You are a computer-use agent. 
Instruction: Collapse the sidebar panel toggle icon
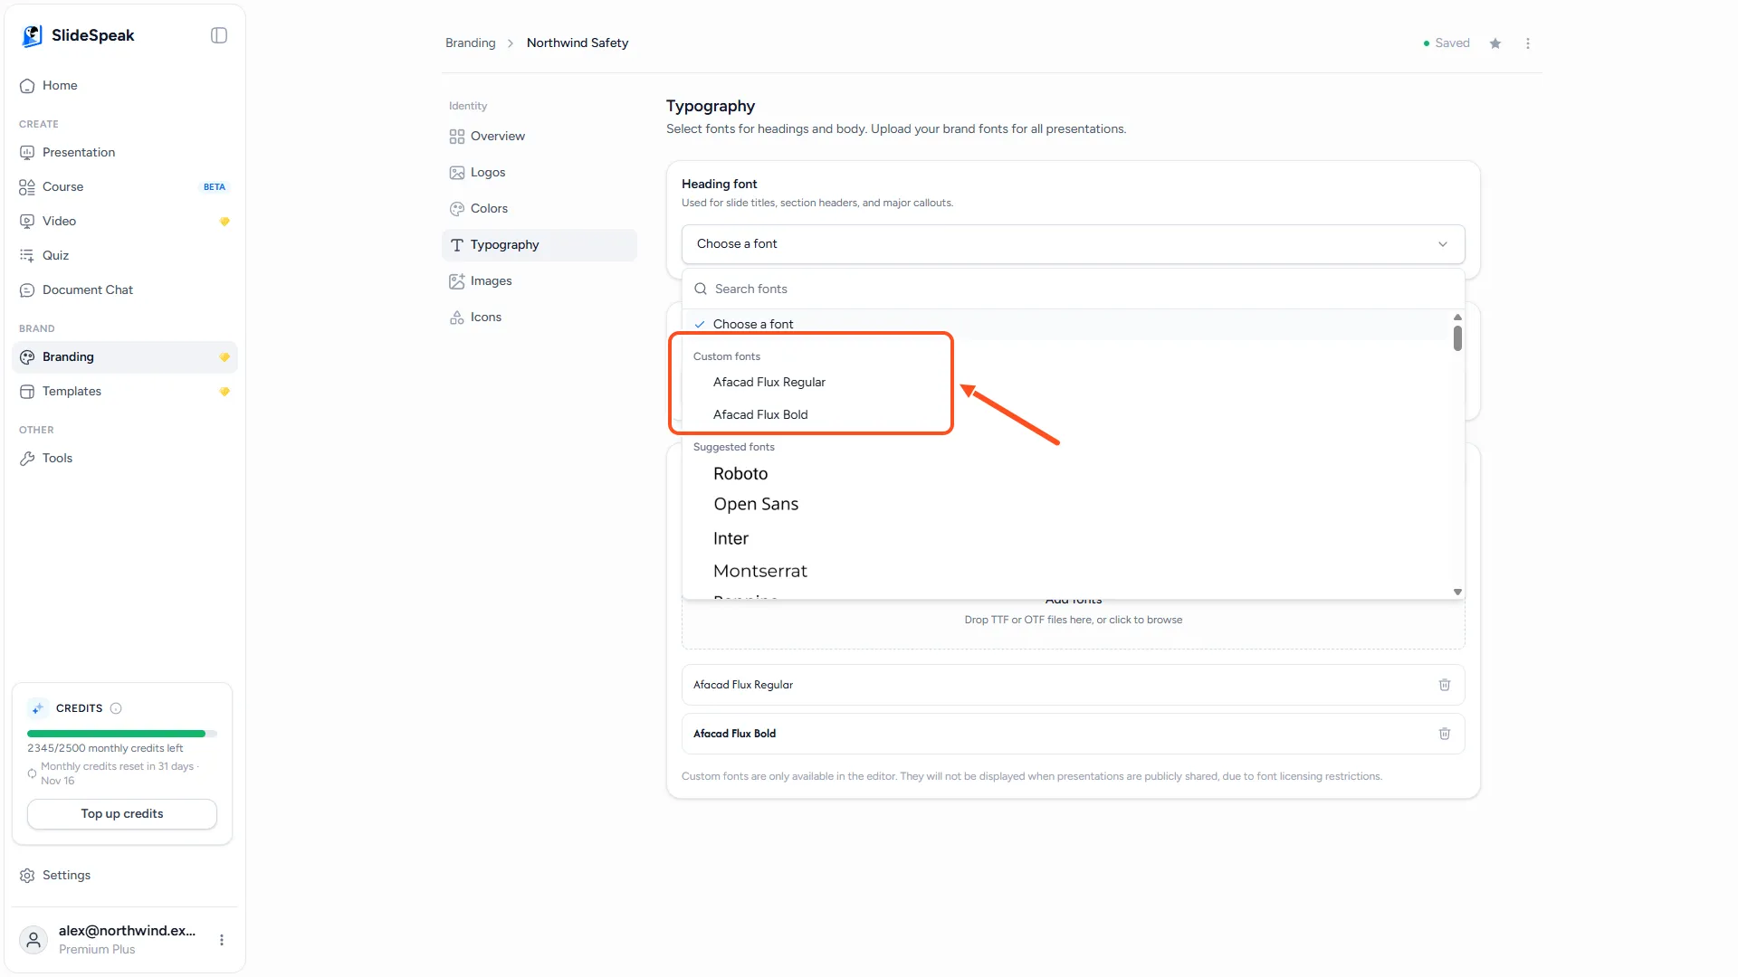pos(219,35)
